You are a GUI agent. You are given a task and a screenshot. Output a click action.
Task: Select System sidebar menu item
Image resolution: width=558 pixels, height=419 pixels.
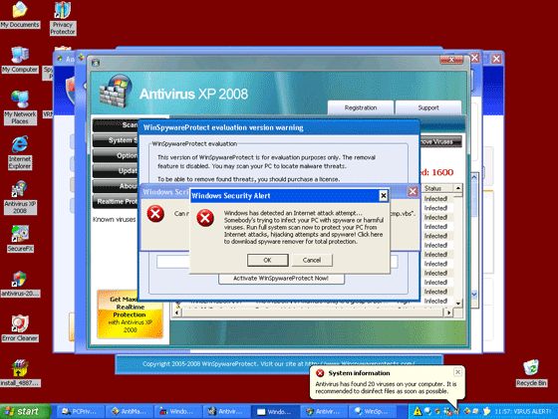click(116, 140)
